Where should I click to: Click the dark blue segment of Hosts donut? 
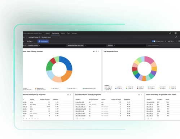point(68,63)
